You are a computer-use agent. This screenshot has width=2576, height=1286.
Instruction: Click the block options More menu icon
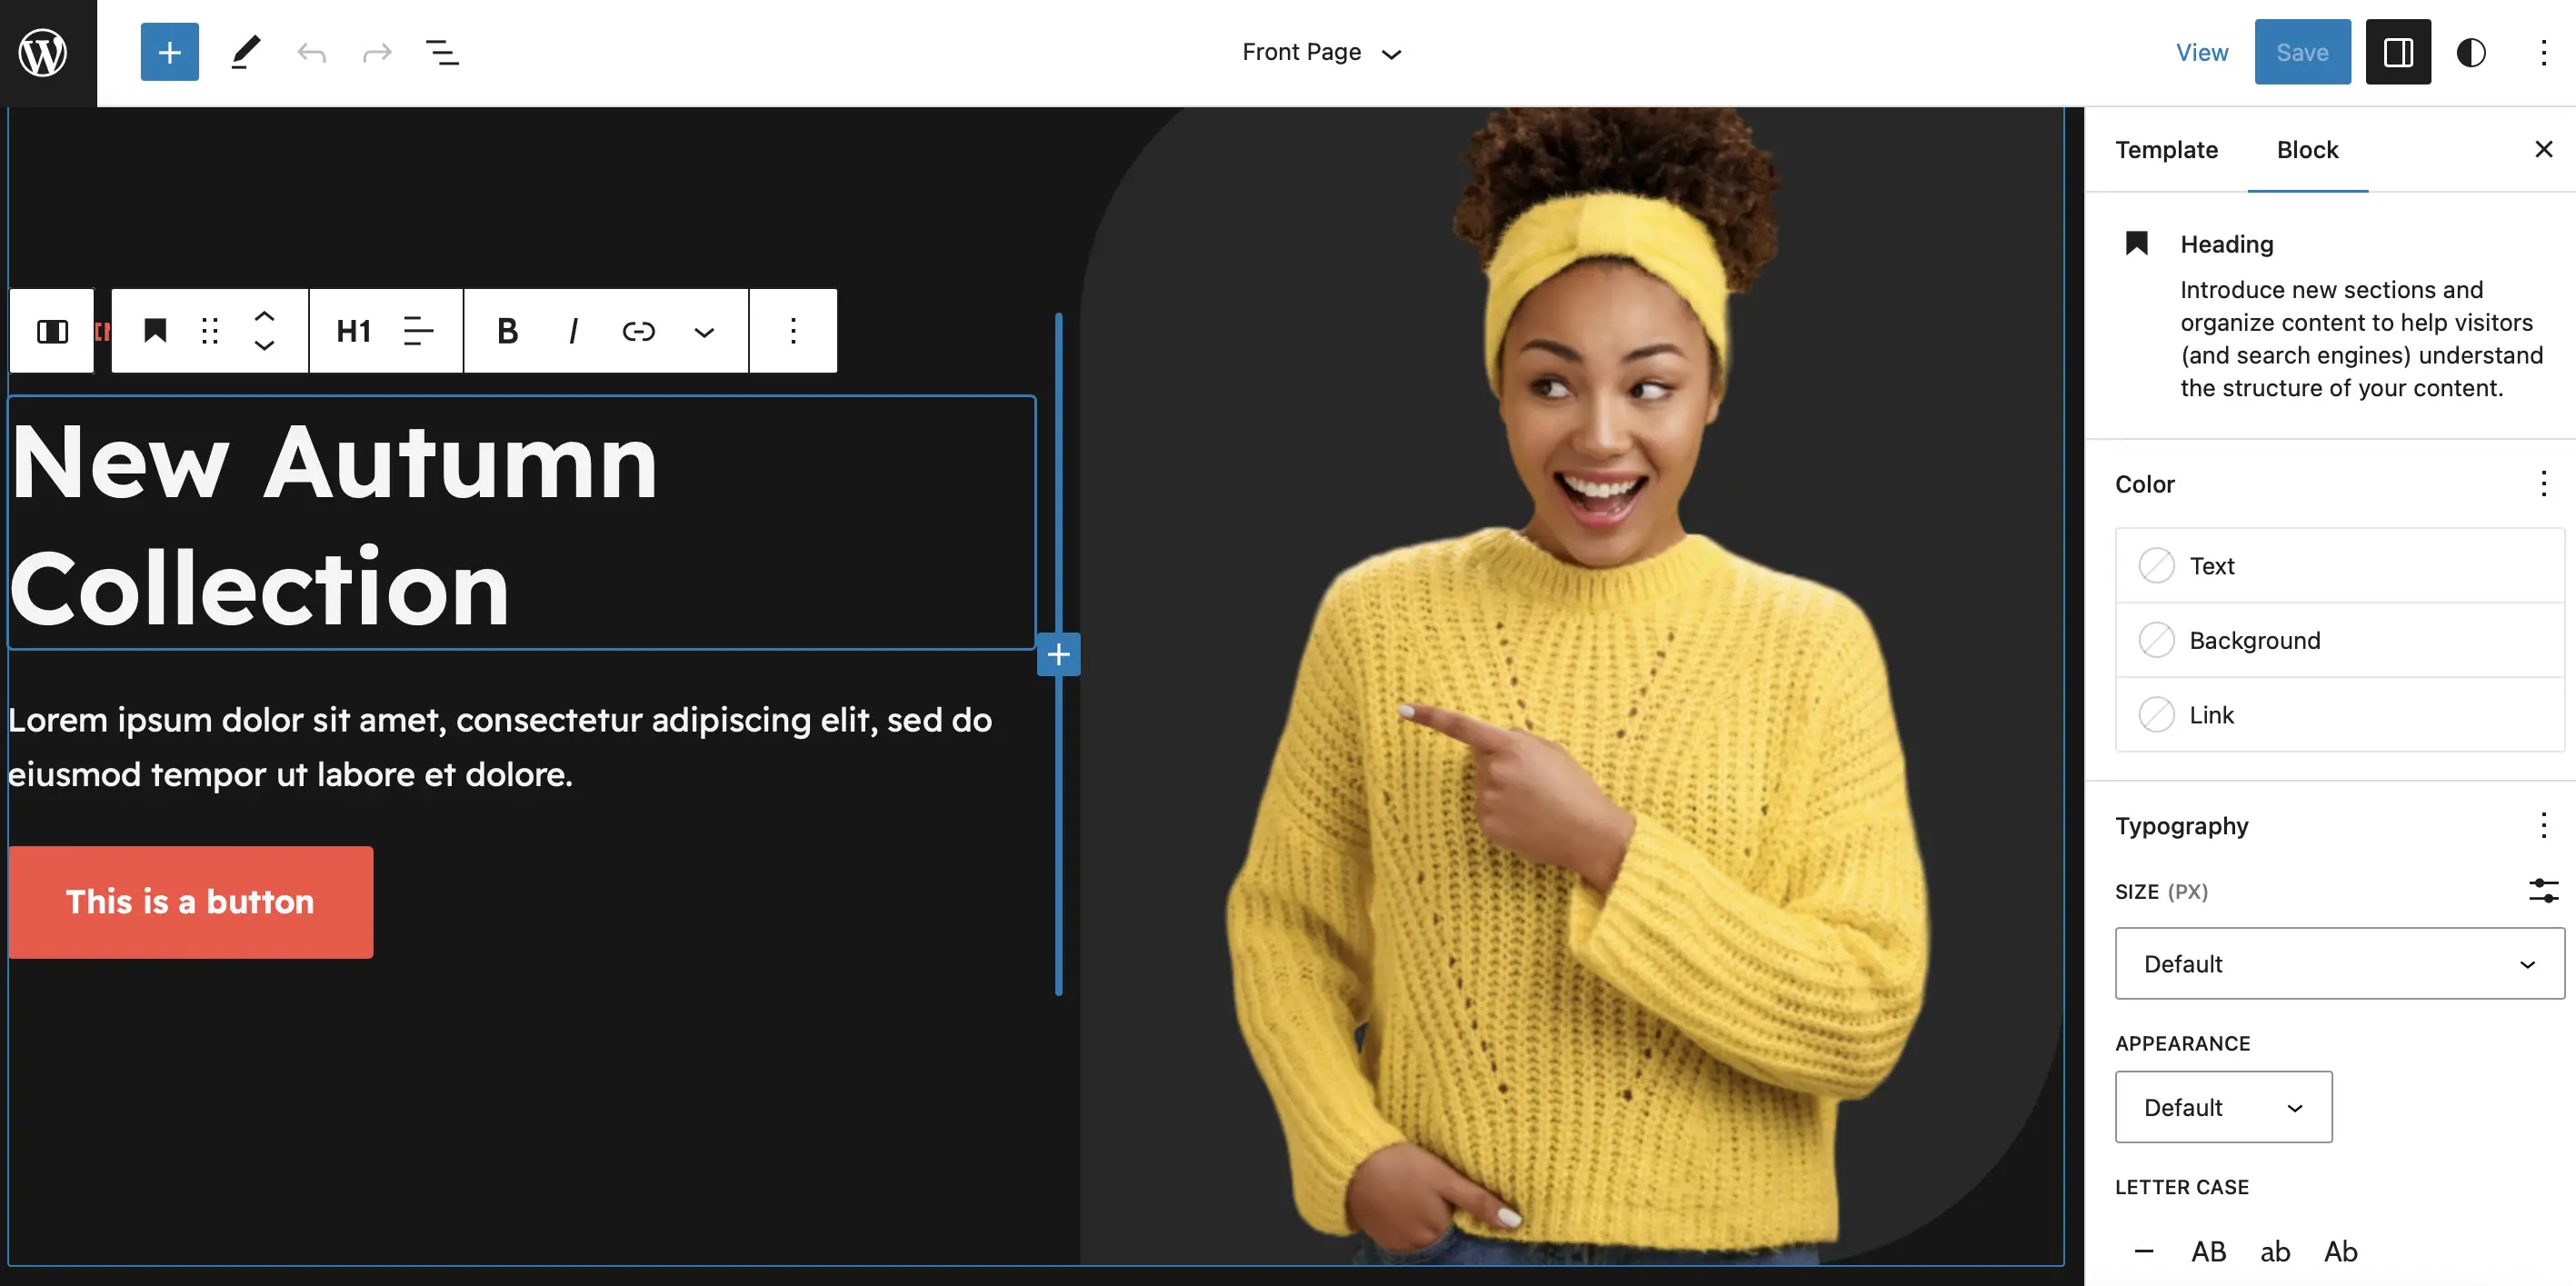[790, 330]
